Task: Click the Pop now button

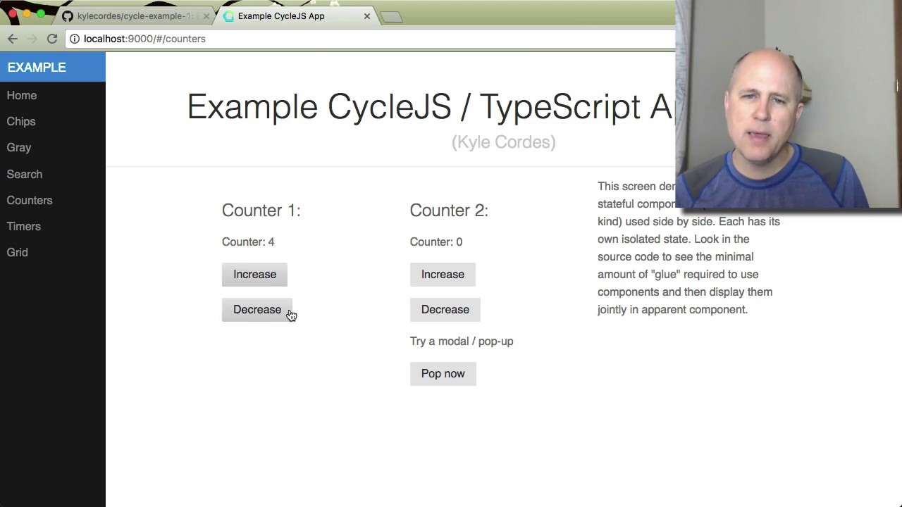Action: point(443,374)
